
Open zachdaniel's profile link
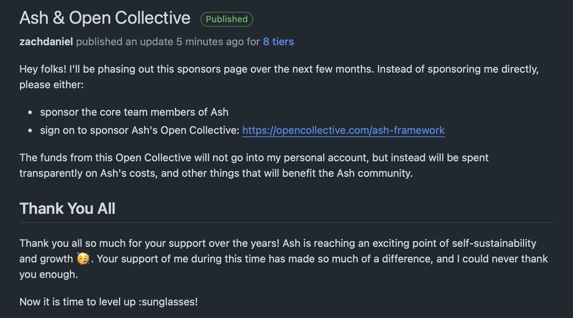pyautogui.click(x=46, y=42)
